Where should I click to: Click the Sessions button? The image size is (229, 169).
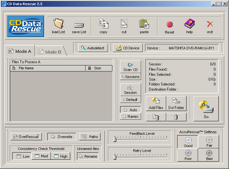coord(131,77)
